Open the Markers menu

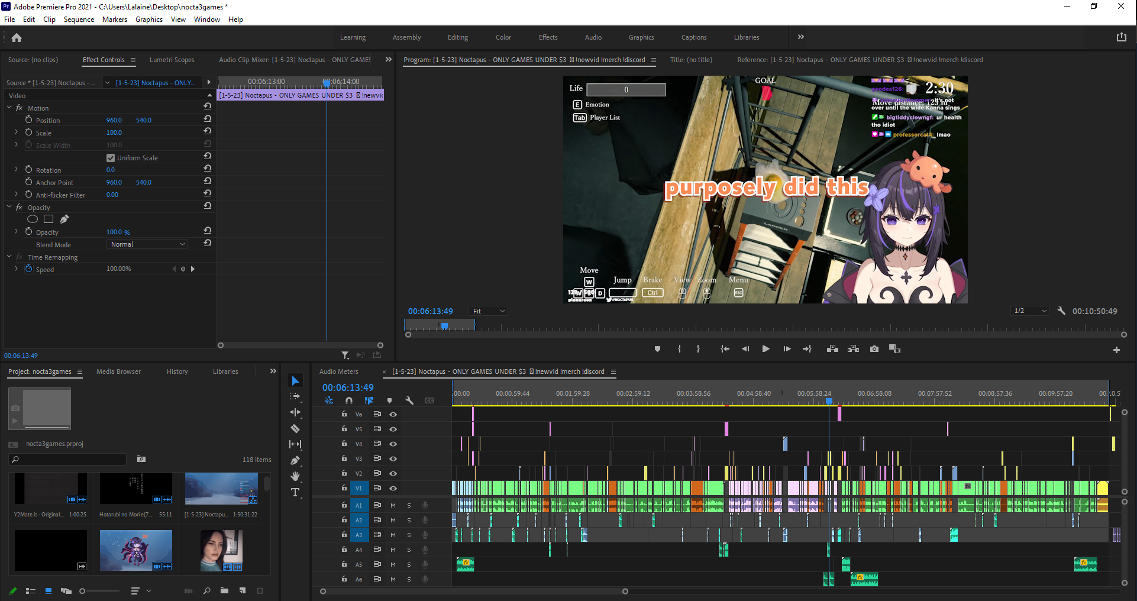[x=115, y=20]
